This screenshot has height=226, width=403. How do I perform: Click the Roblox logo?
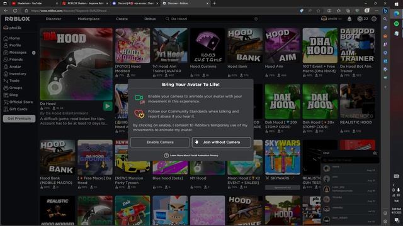tap(17, 19)
